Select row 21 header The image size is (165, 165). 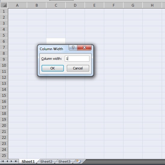(x=4, y=131)
